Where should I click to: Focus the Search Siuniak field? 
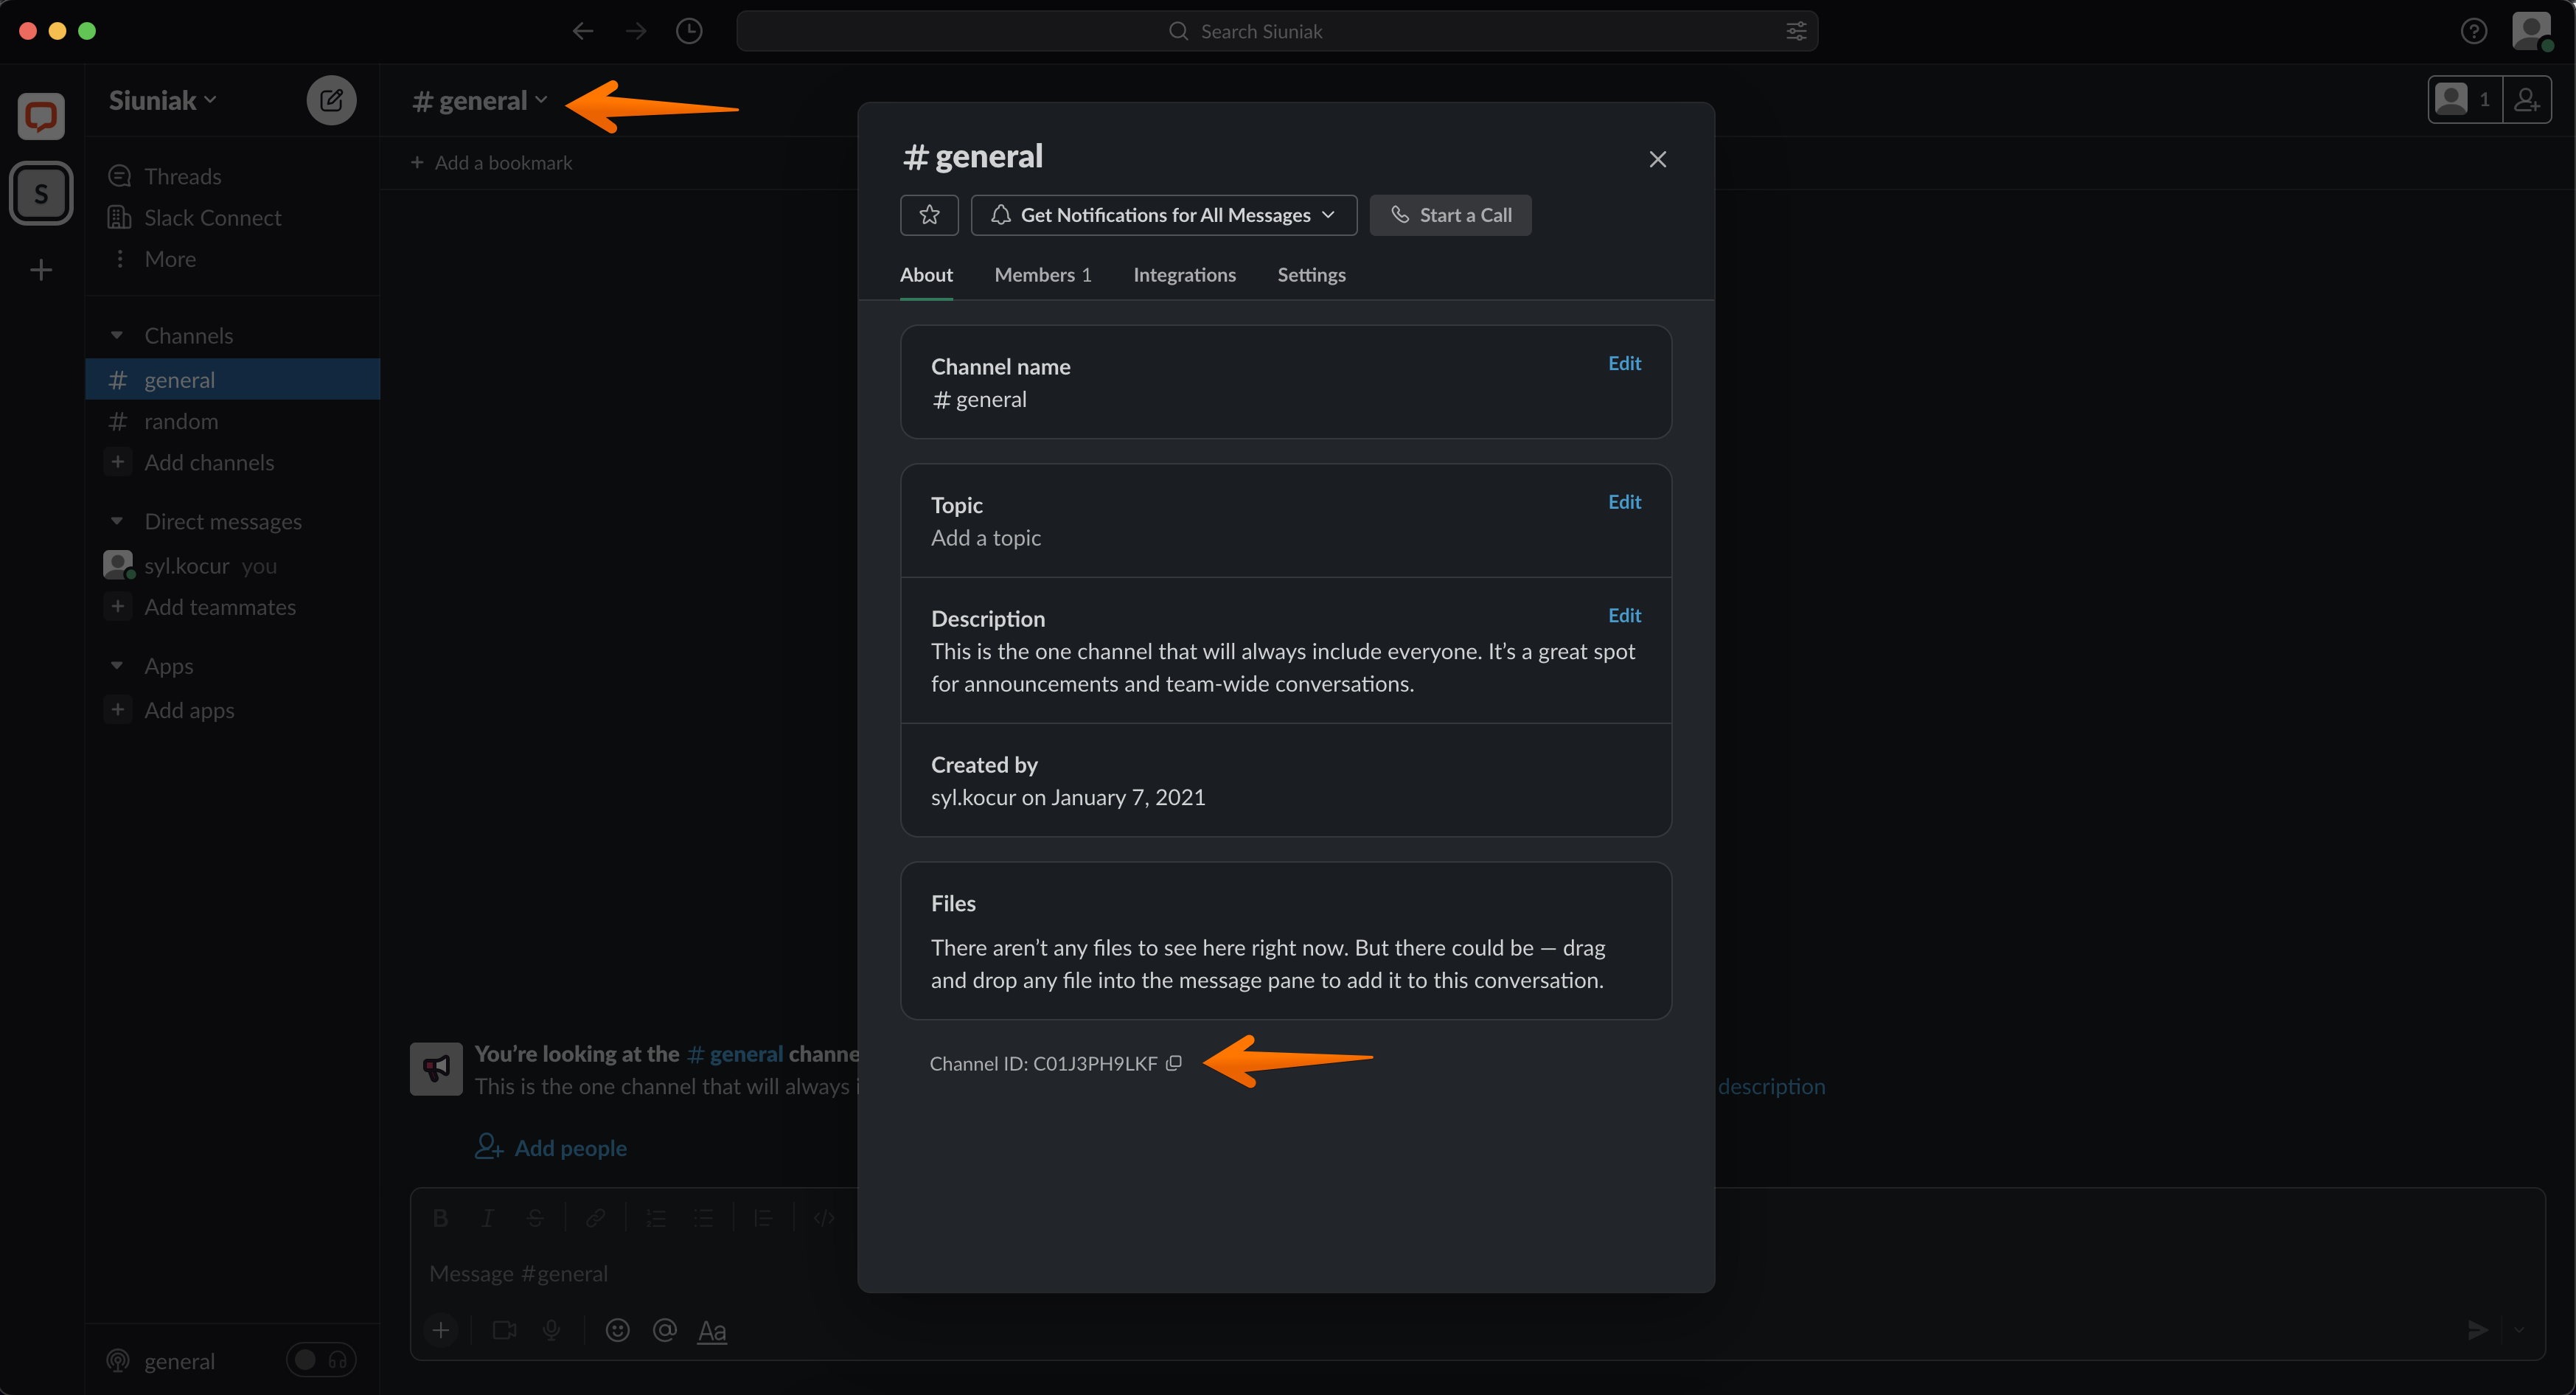click(x=1277, y=31)
